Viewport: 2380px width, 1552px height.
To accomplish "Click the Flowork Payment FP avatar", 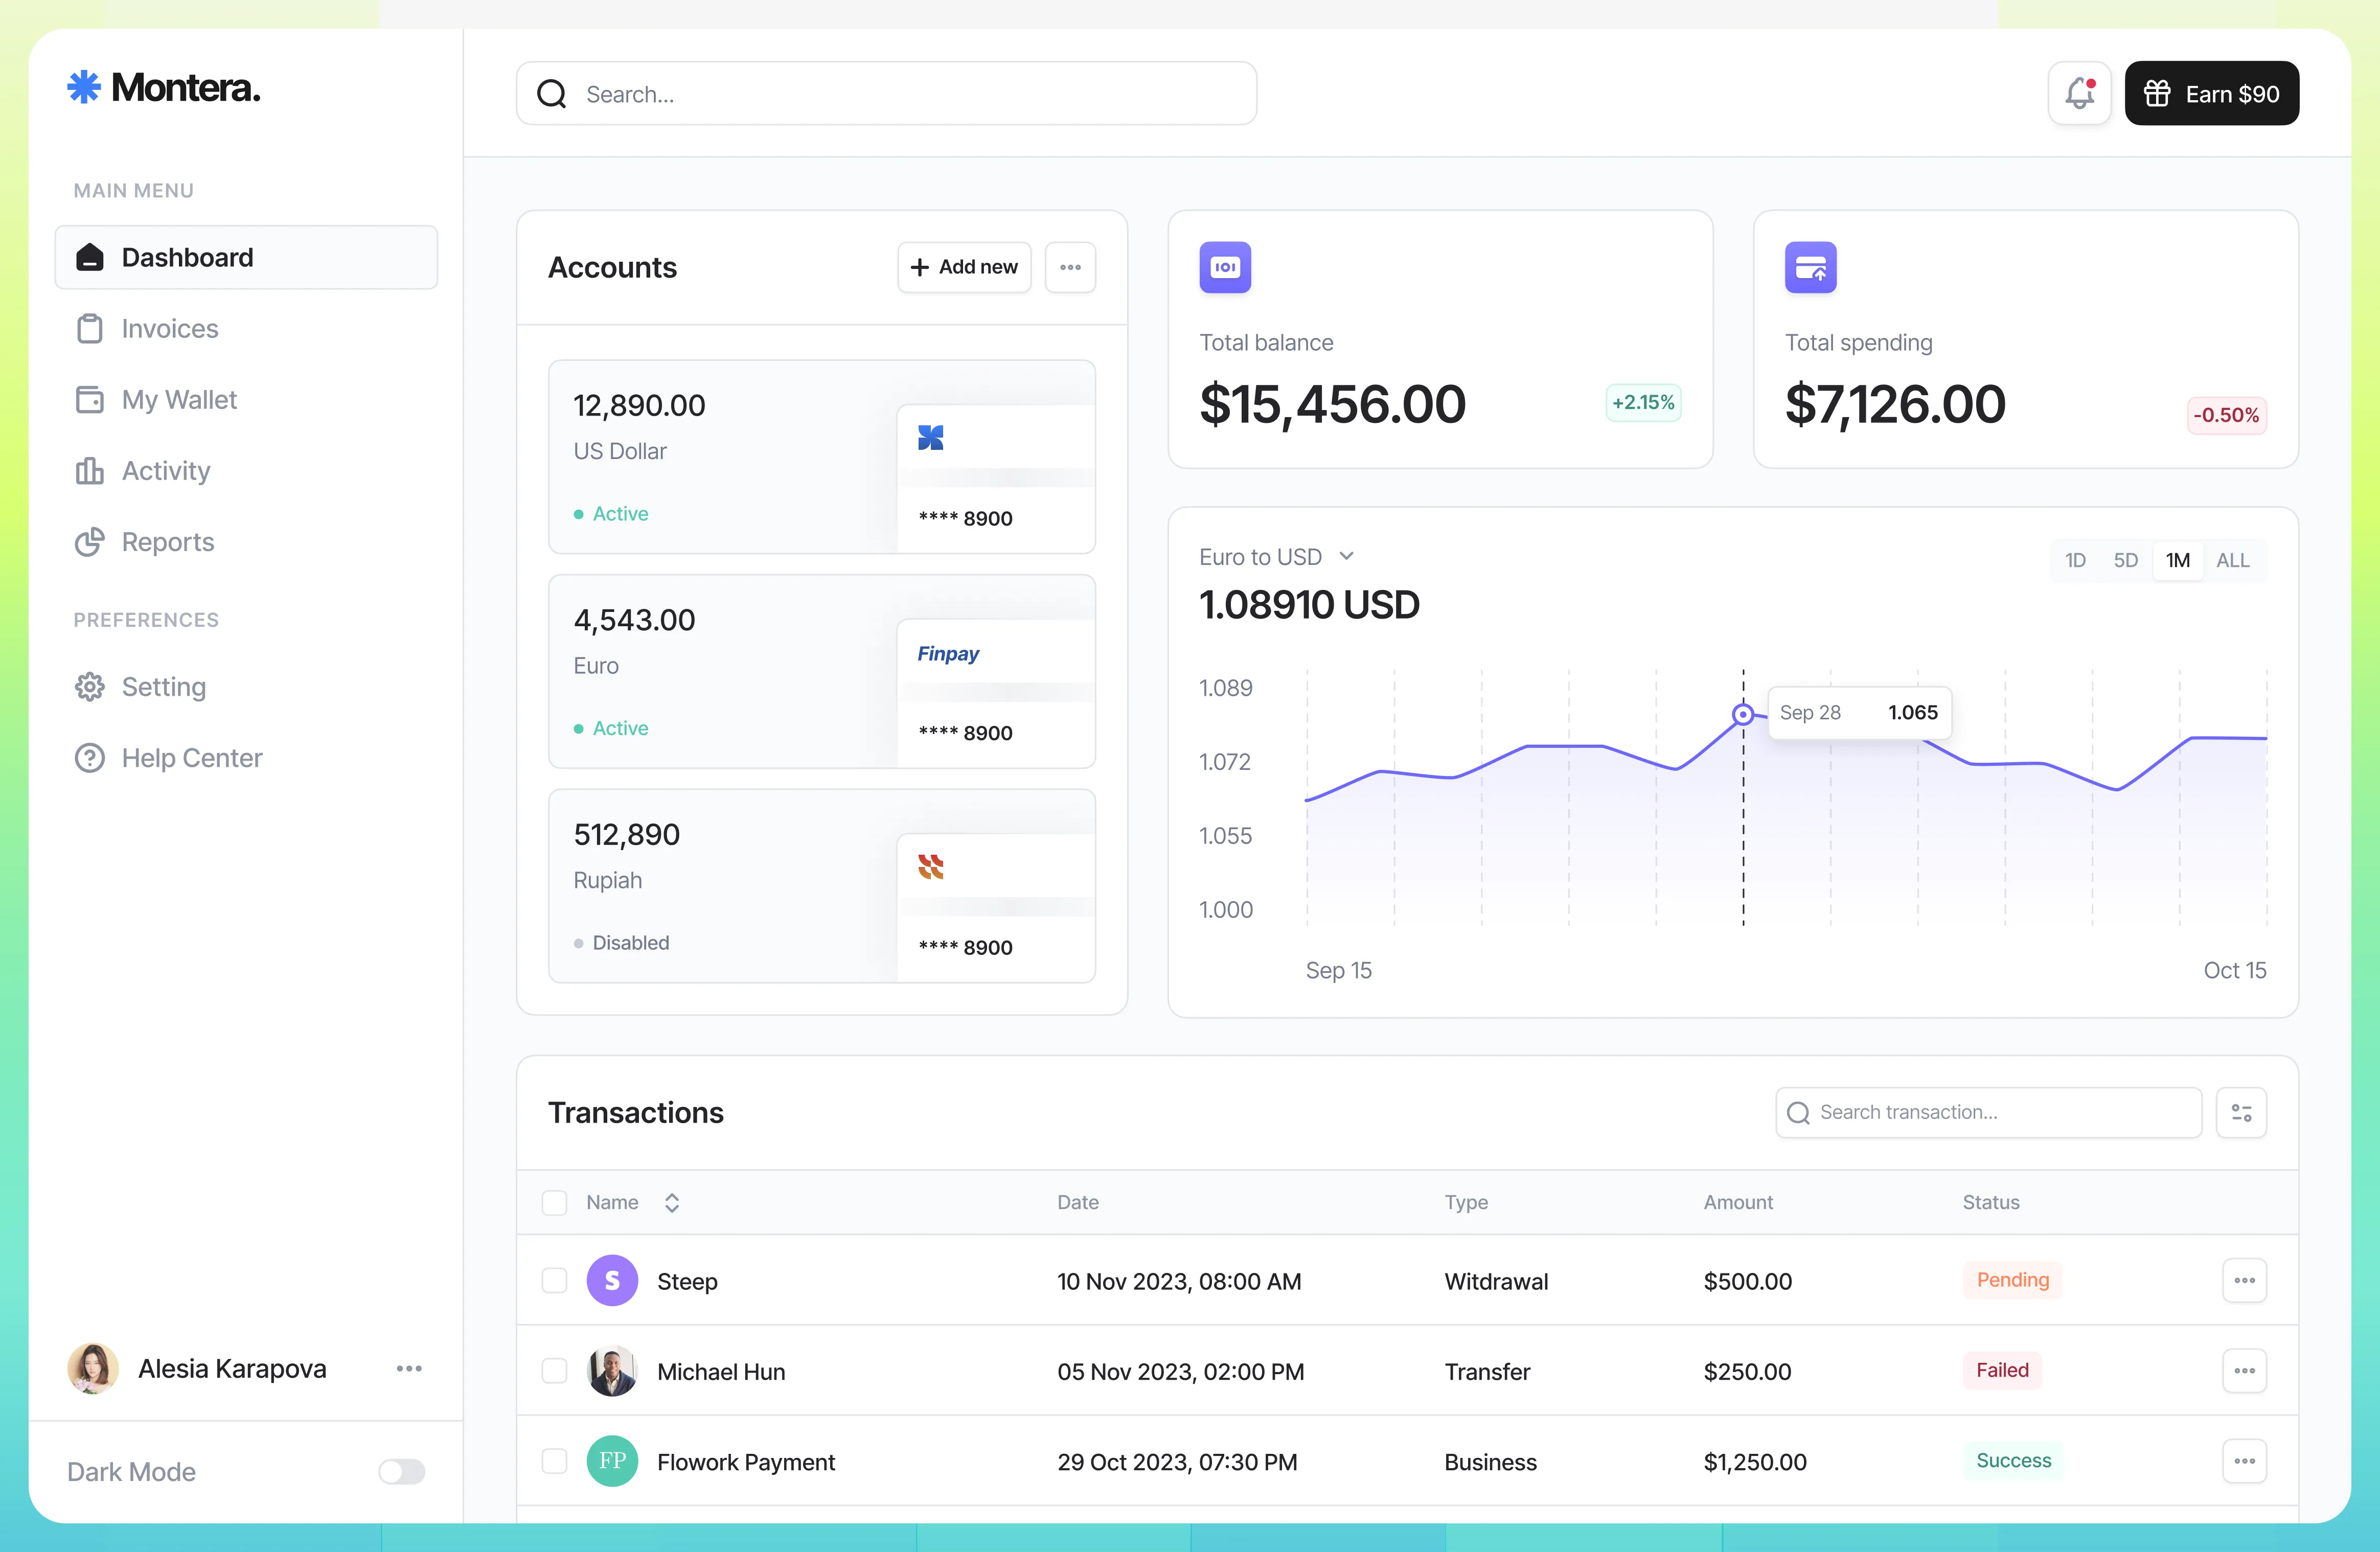I will pos(612,1461).
